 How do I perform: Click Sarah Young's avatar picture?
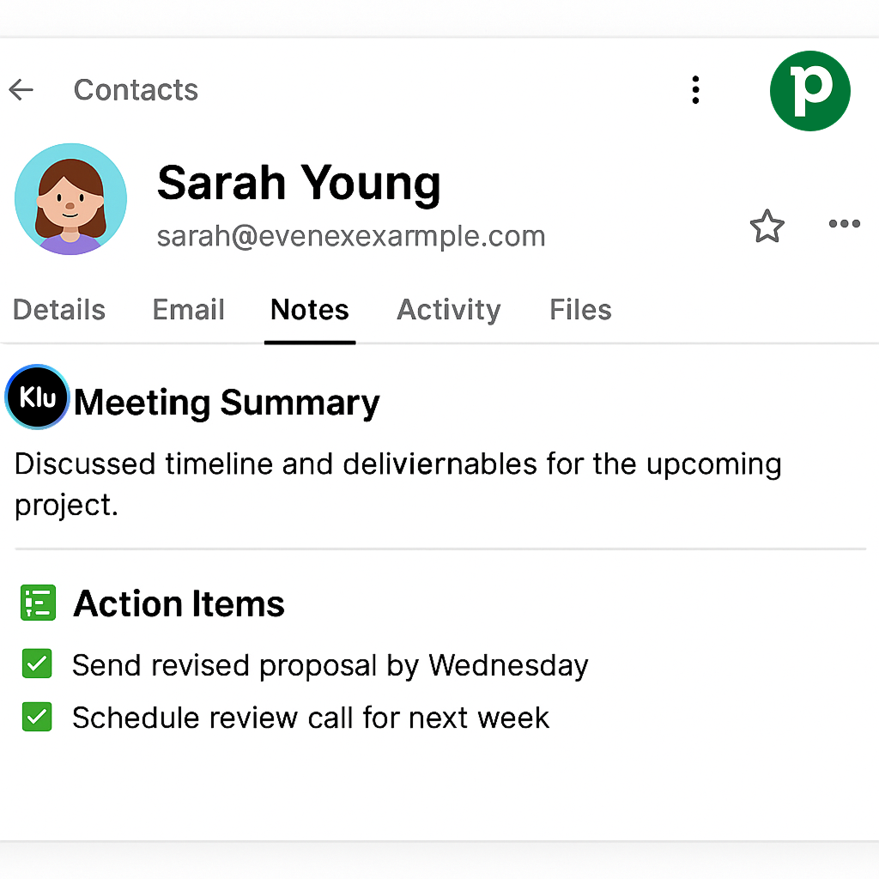coord(70,199)
